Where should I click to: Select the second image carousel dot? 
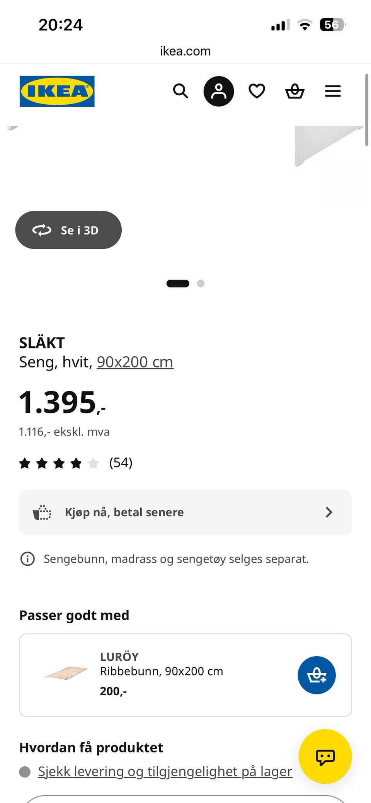coord(201,284)
